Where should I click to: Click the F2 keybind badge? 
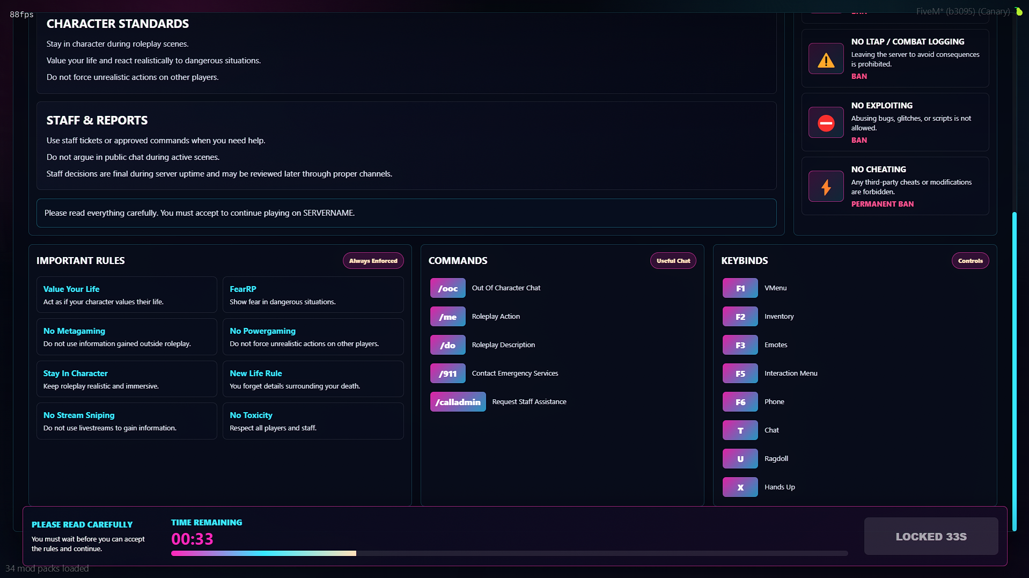click(740, 317)
